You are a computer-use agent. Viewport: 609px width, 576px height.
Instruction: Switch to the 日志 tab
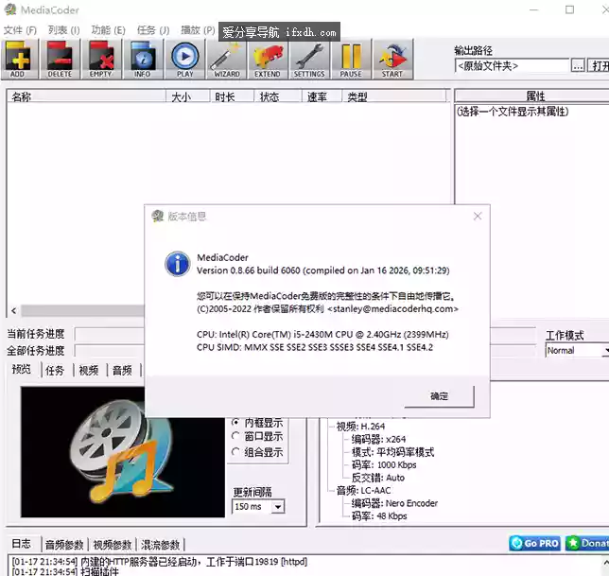click(x=22, y=544)
